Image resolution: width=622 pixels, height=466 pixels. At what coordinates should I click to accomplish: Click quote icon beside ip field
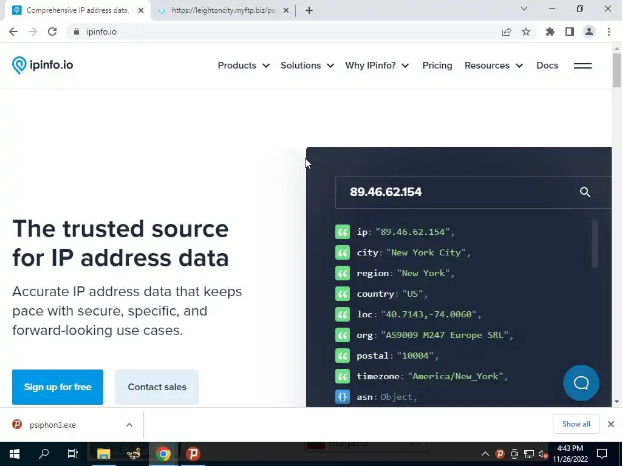pyautogui.click(x=343, y=232)
